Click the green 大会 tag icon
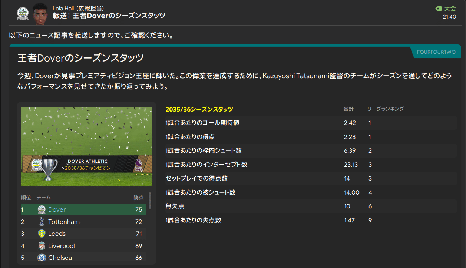This screenshot has height=268, width=466. pyautogui.click(x=439, y=9)
